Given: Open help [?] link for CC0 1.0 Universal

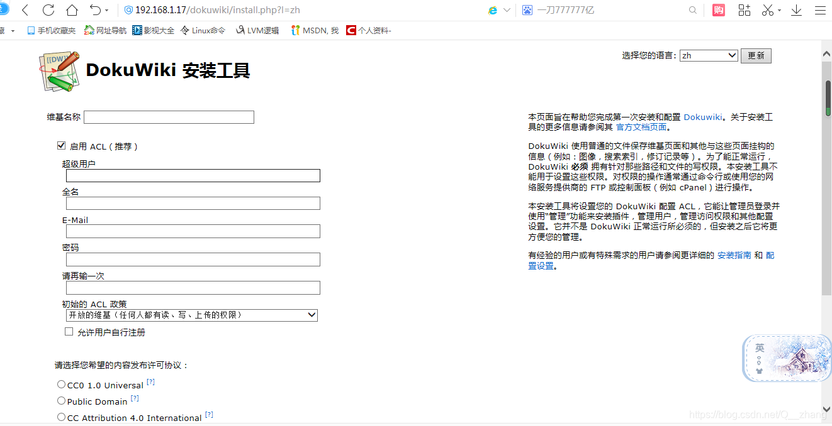Looking at the screenshot, I should click(150, 382).
